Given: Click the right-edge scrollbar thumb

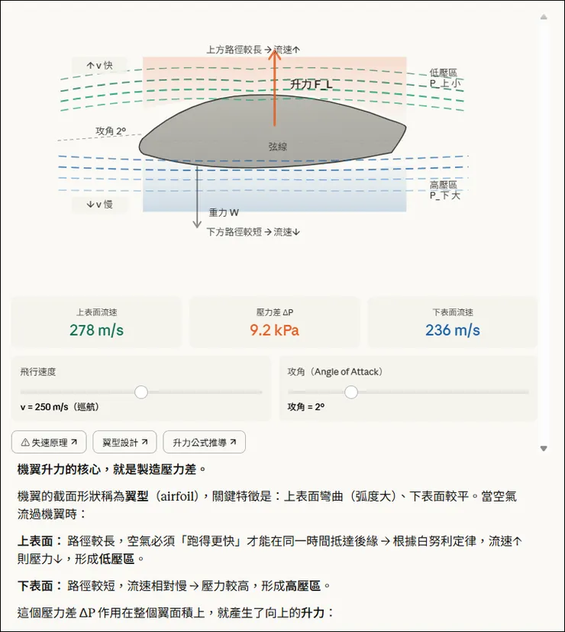Looking at the screenshot, I should point(544,229).
